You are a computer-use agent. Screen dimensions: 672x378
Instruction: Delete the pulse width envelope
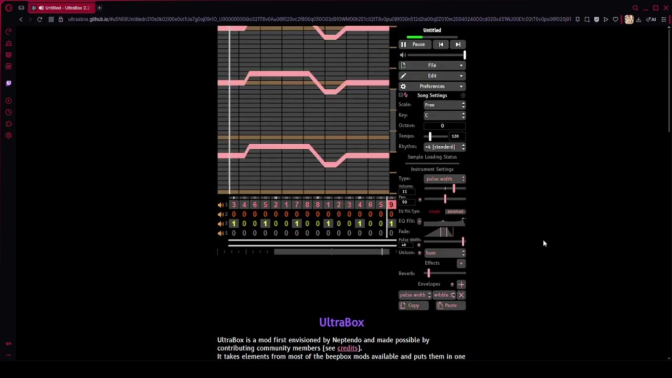(461, 295)
